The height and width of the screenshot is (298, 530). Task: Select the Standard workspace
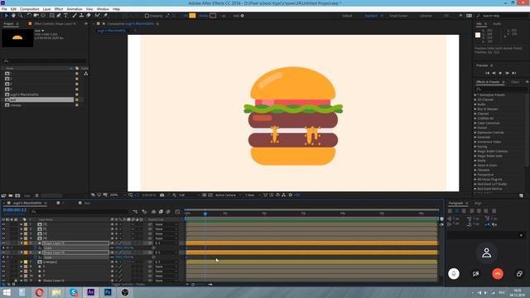click(x=371, y=16)
